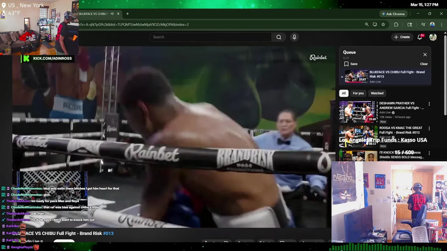Open a new Chrome tab
This screenshot has width=447, height=251.
(127, 14)
